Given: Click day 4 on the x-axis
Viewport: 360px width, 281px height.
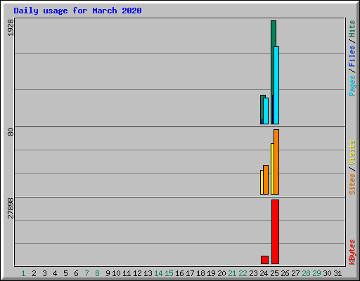Looking at the screenshot, I should click(55, 273).
